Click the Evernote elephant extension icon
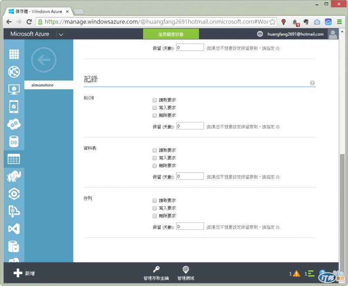This screenshot has width=348, height=286. [x=306, y=22]
